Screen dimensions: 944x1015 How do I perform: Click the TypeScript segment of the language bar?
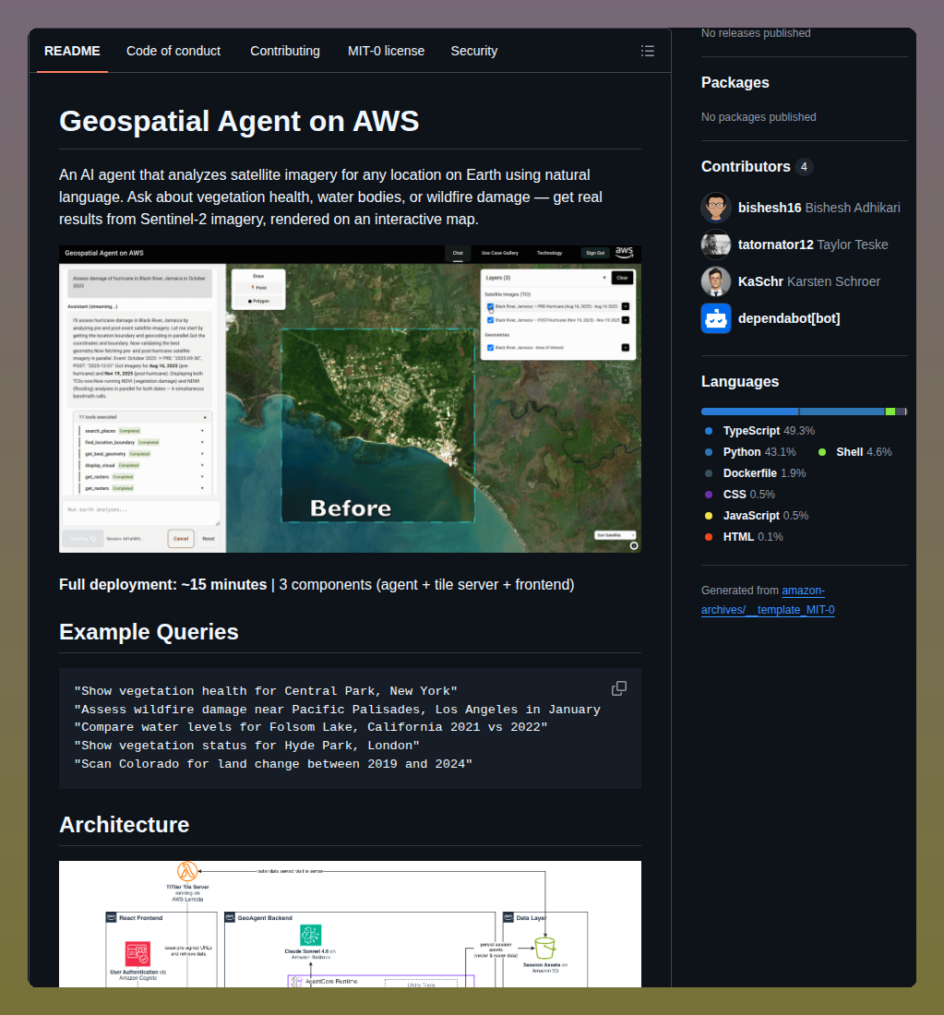click(750, 412)
